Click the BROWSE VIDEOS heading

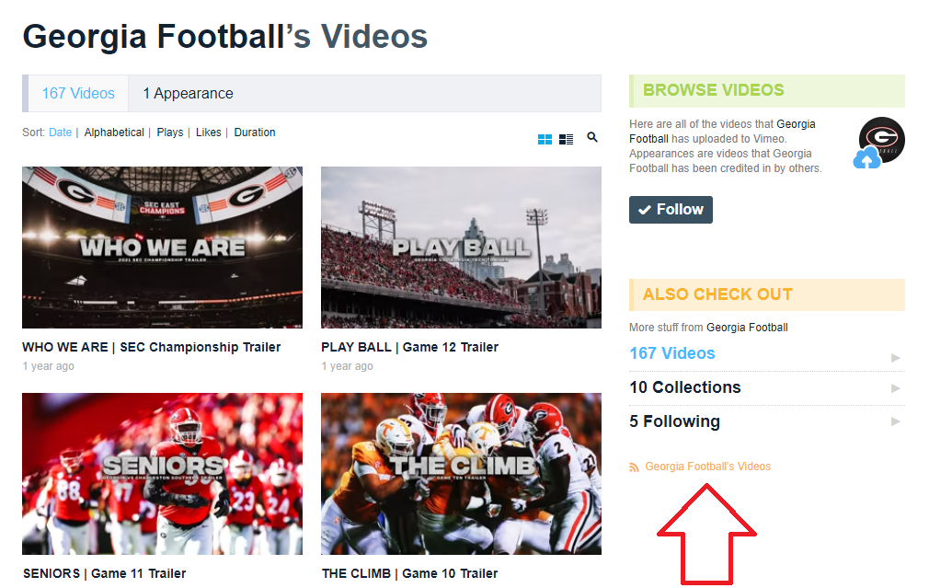point(714,90)
